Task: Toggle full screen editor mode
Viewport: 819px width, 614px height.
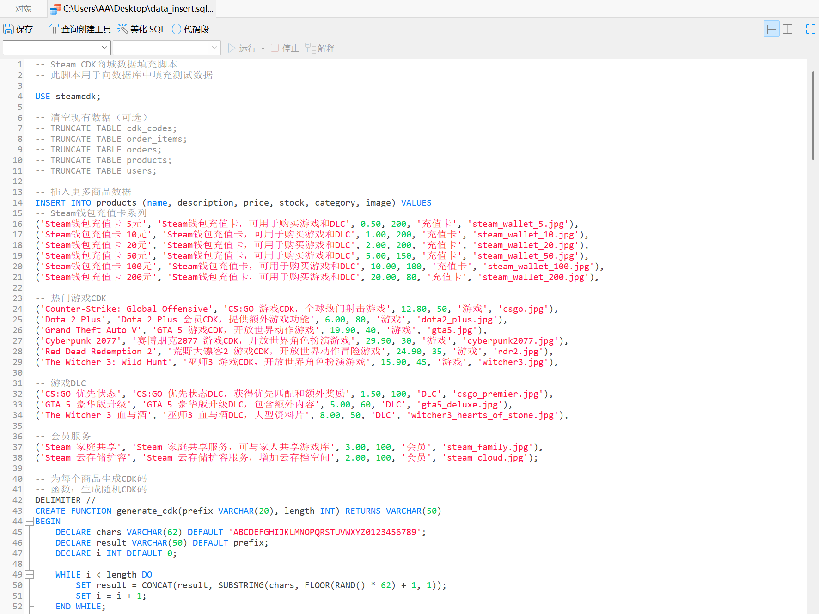Action: point(810,29)
